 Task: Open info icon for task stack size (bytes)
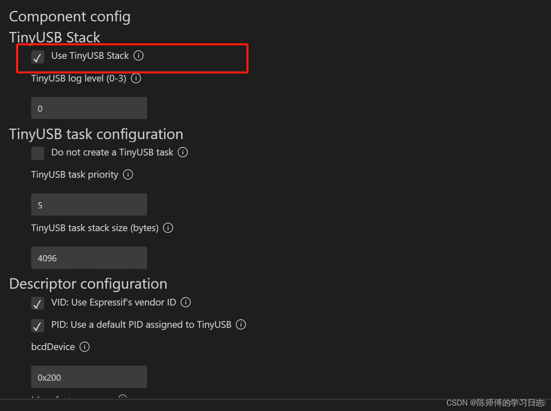pyautogui.click(x=168, y=228)
